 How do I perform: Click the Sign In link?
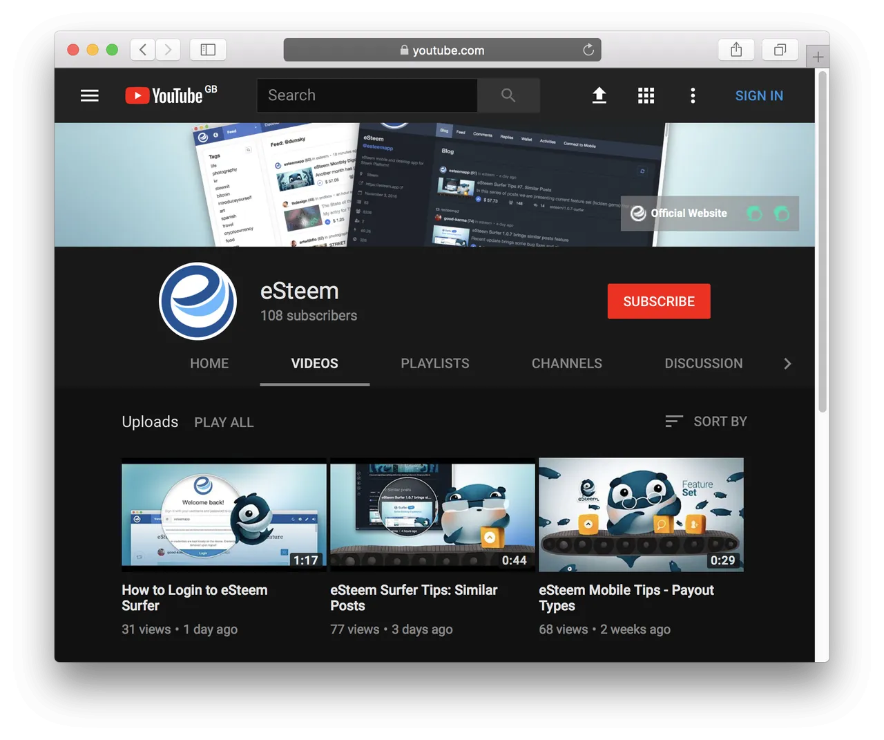point(759,95)
